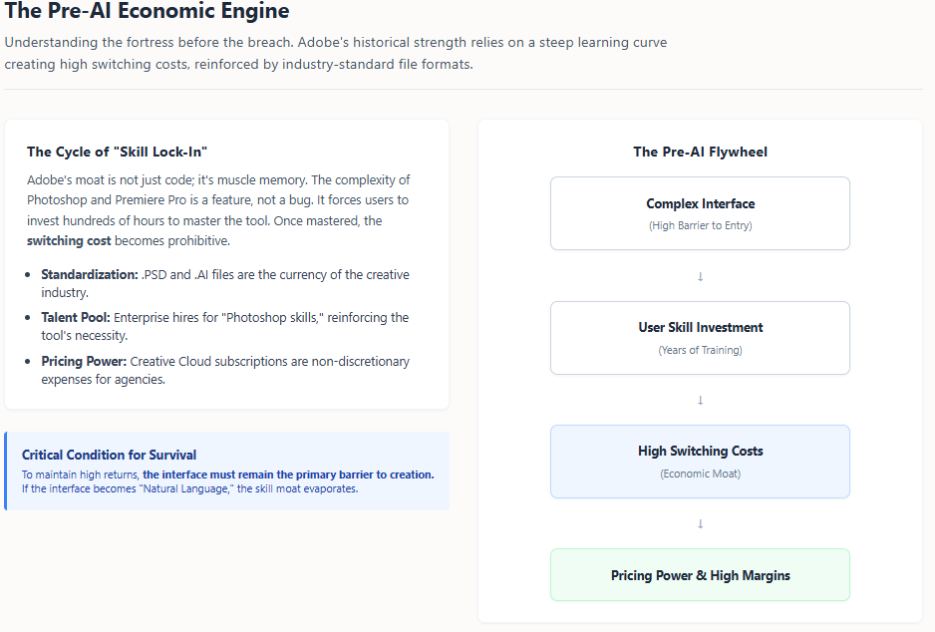Click the arrow below User Skill Investment

(x=700, y=400)
